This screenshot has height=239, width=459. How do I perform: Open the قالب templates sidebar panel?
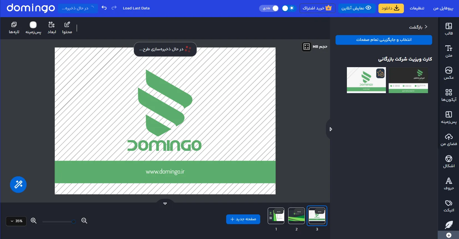448,29
